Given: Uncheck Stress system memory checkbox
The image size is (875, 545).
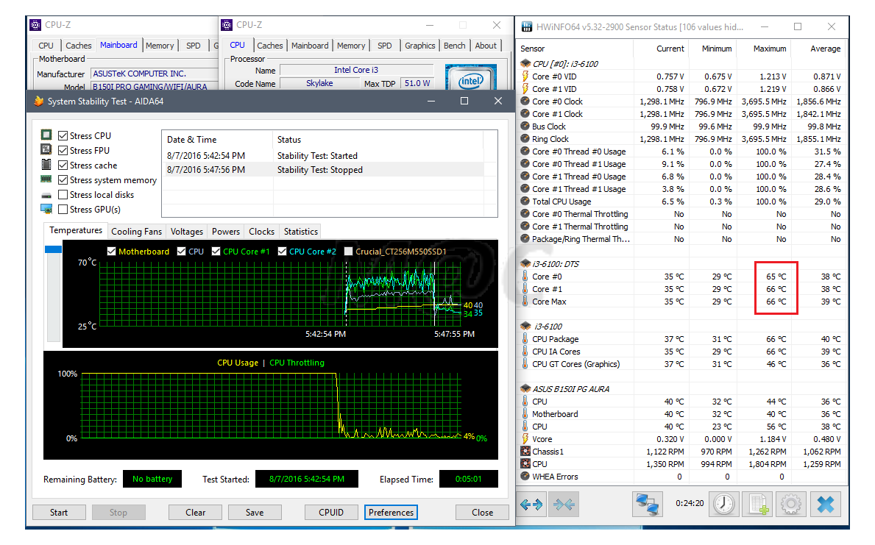Looking at the screenshot, I should (63, 179).
